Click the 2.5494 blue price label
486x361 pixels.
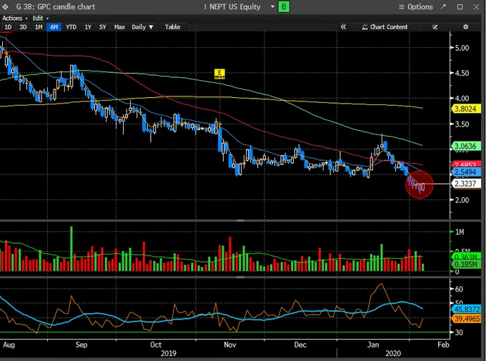pos(465,172)
